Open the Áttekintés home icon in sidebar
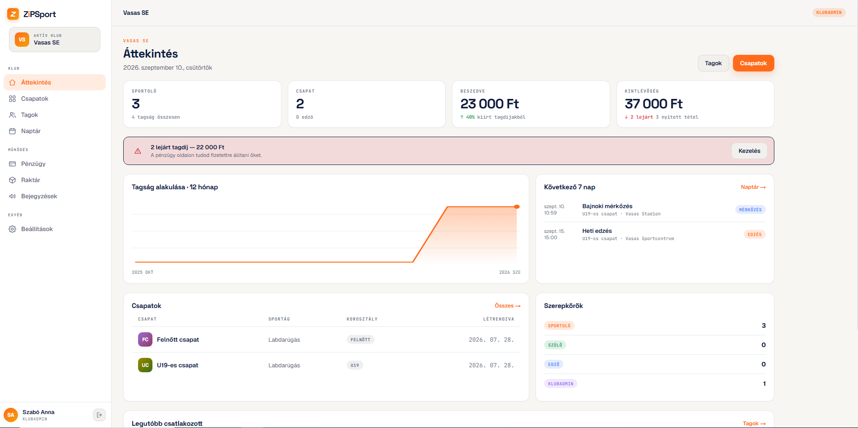Image resolution: width=858 pixels, height=428 pixels. coord(13,82)
